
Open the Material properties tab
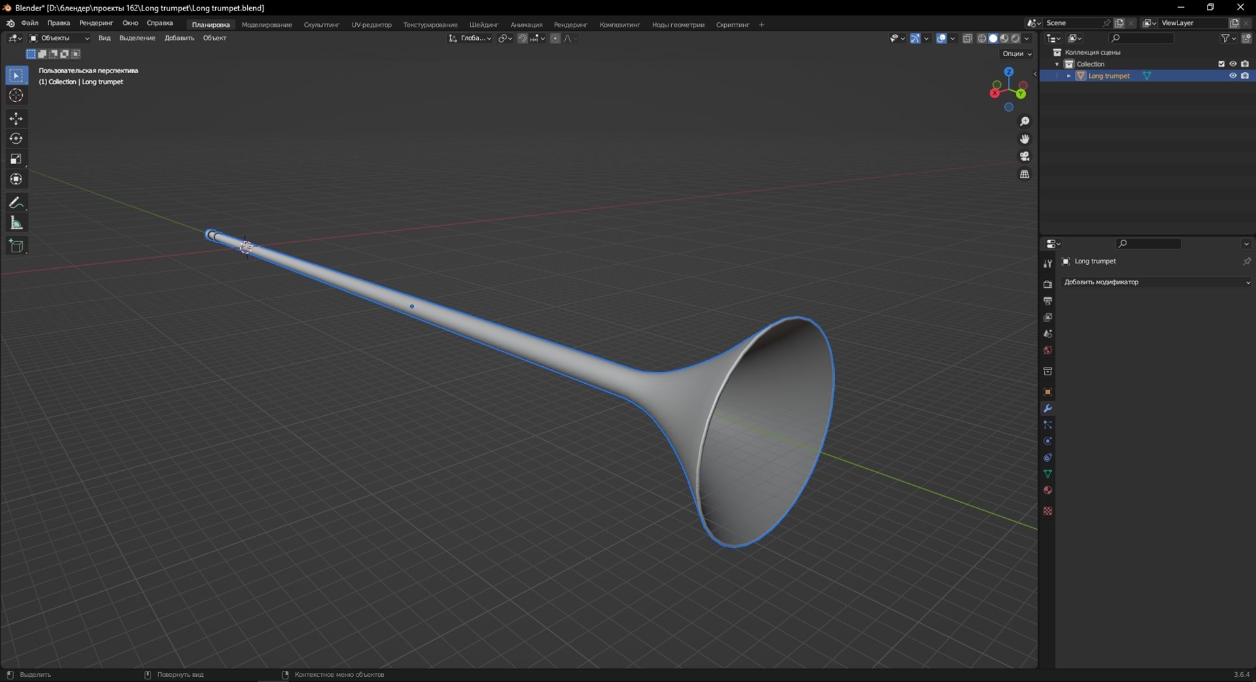1047,490
